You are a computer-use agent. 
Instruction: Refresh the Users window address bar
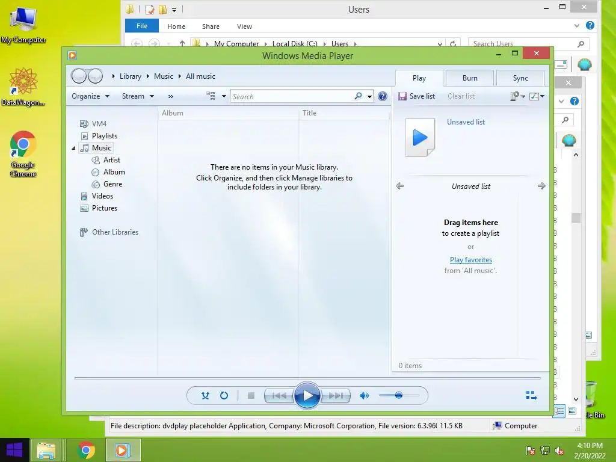click(453, 43)
